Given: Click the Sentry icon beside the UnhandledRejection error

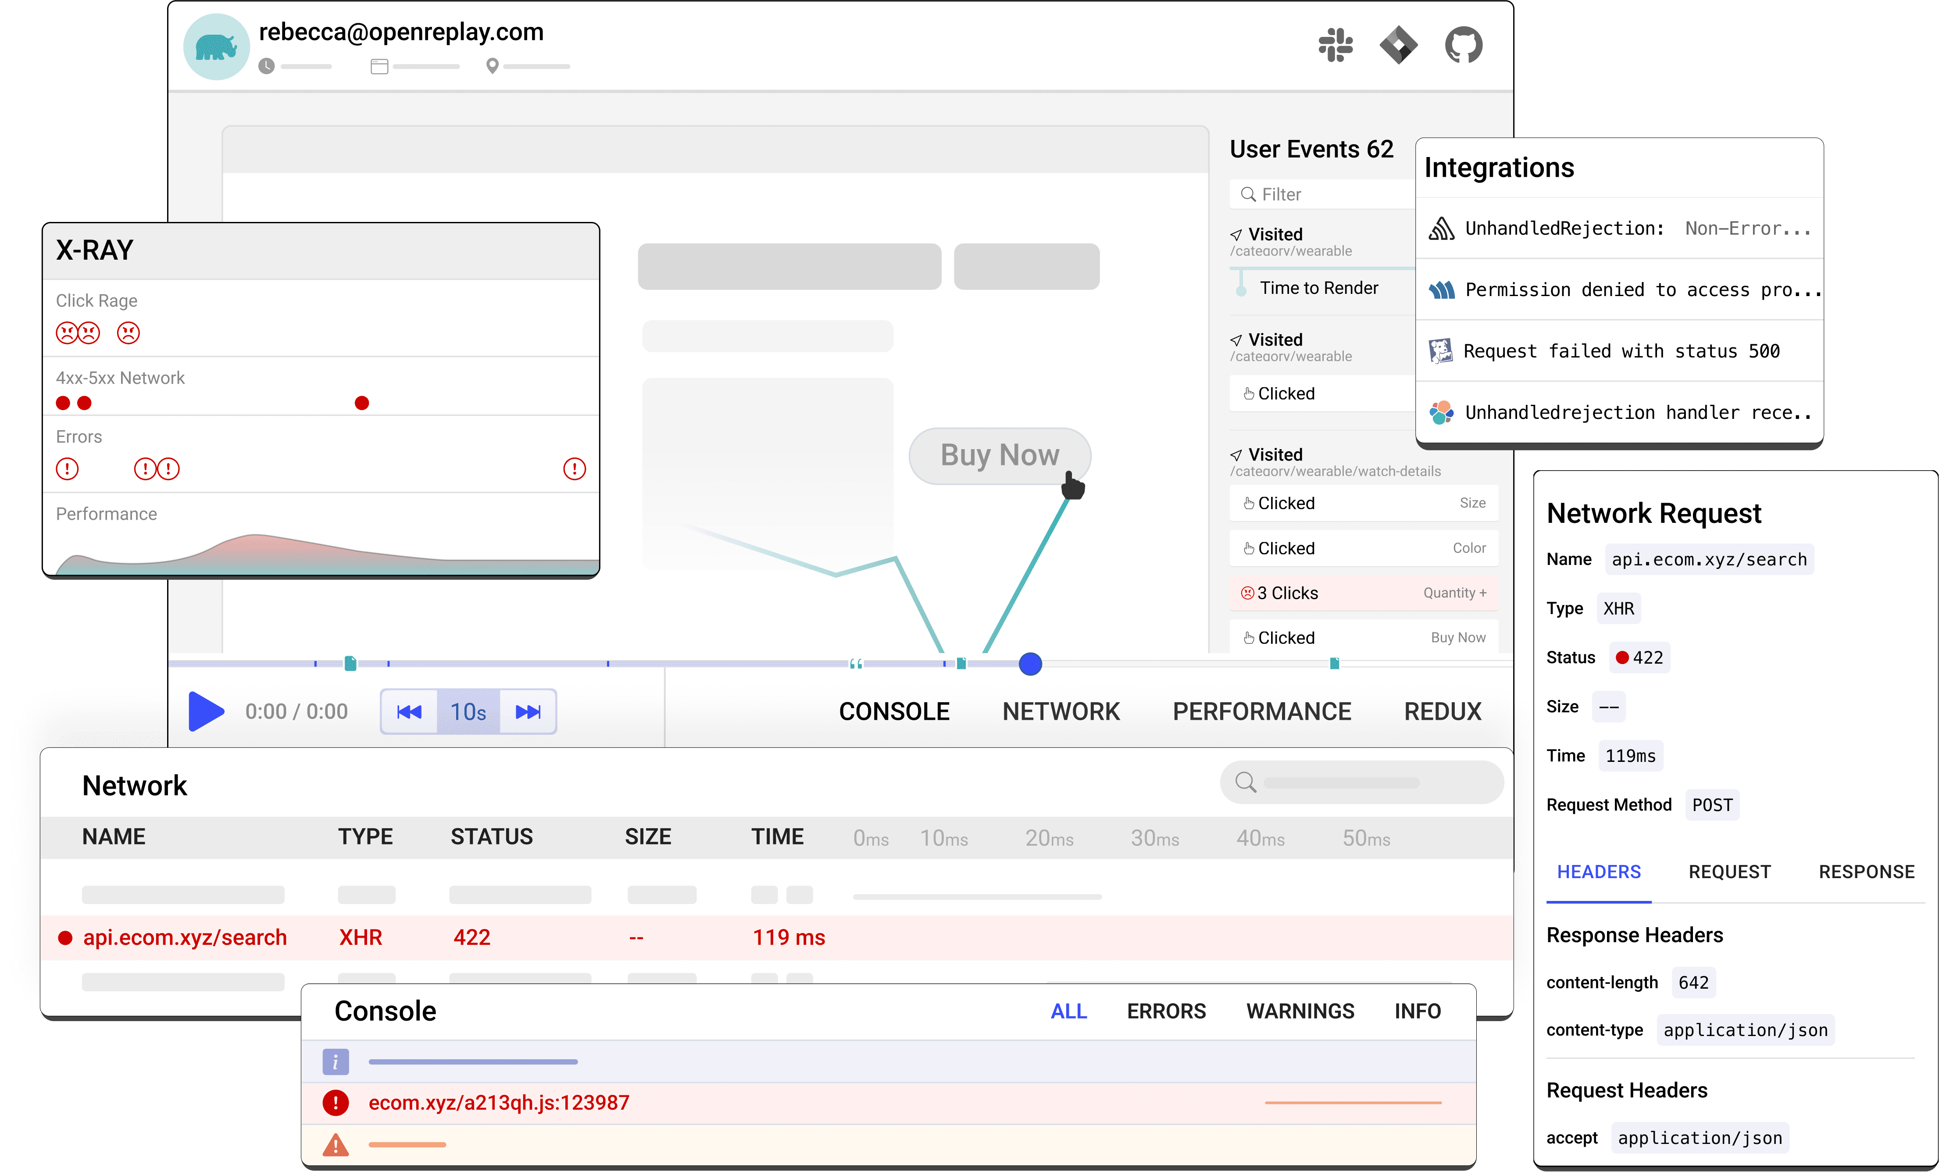Looking at the screenshot, I should (x=1443, y=228).
